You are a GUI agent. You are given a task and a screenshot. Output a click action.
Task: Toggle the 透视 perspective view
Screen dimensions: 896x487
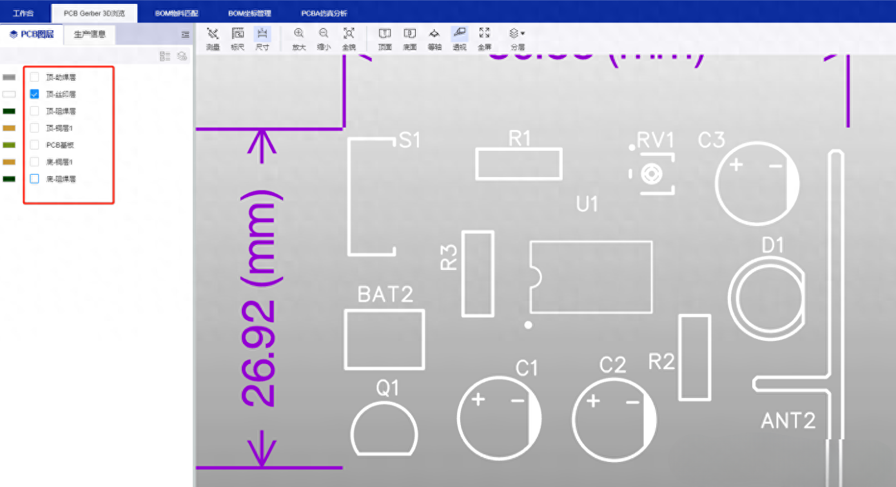(460, 39)
